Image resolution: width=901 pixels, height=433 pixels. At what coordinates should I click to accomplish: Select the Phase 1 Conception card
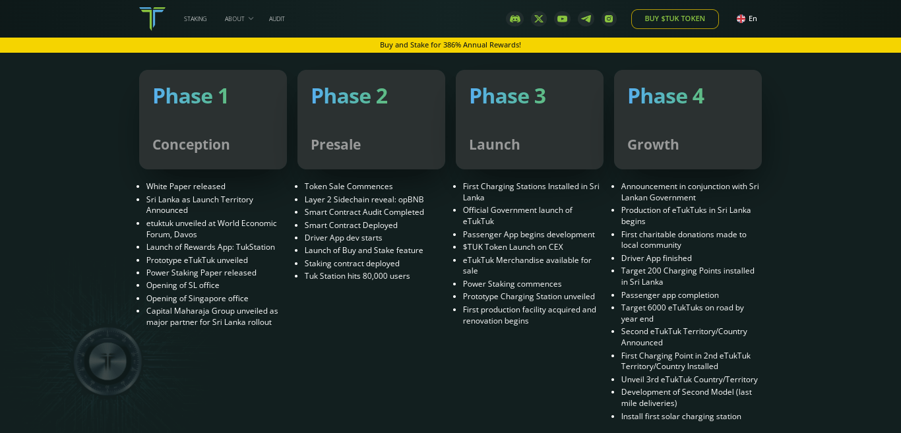213,119
